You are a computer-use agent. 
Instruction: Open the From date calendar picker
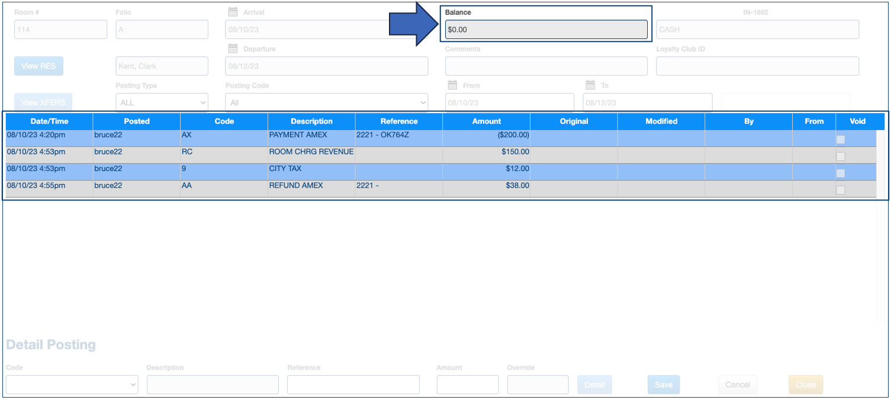tap(452, 85)
